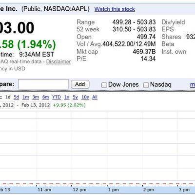Click the (Public, NASDAQ:AAPL) ticker text
The height and width of the screenshot is (195, 195).
click(56, 9)
